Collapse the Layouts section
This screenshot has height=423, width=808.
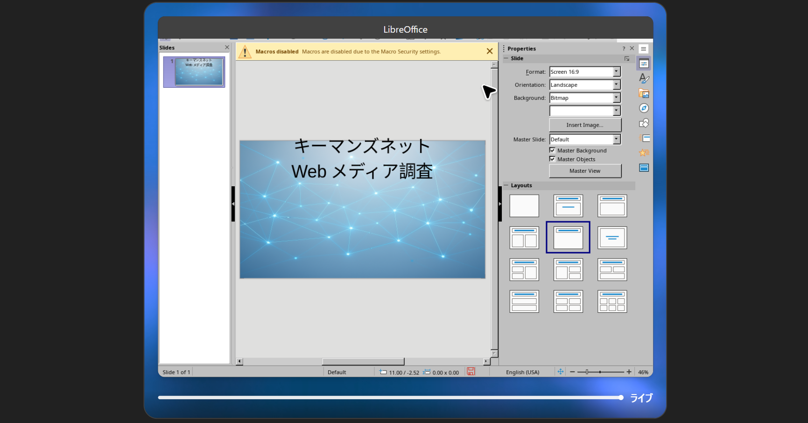506,185
